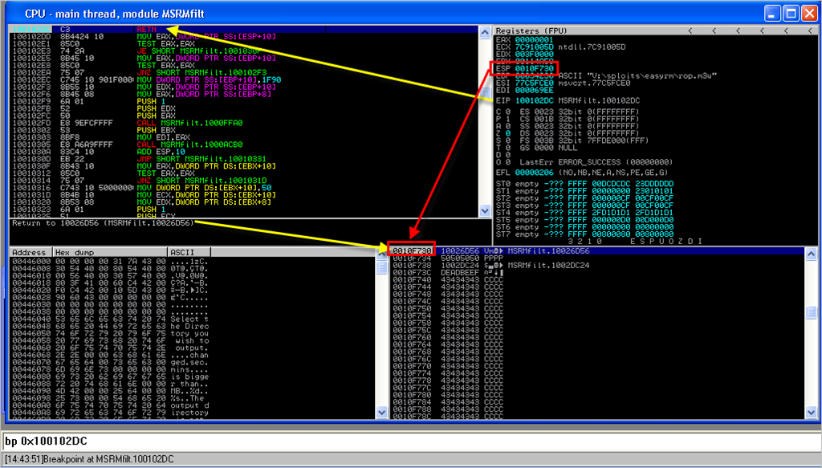Click the hex dump pane scroll-up arrow
This screenshot has height=468, width=822.
(x=381, y=253)
